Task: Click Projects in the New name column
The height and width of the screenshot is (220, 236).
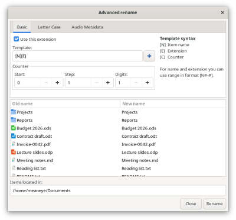Action: (x=130, y=112)
